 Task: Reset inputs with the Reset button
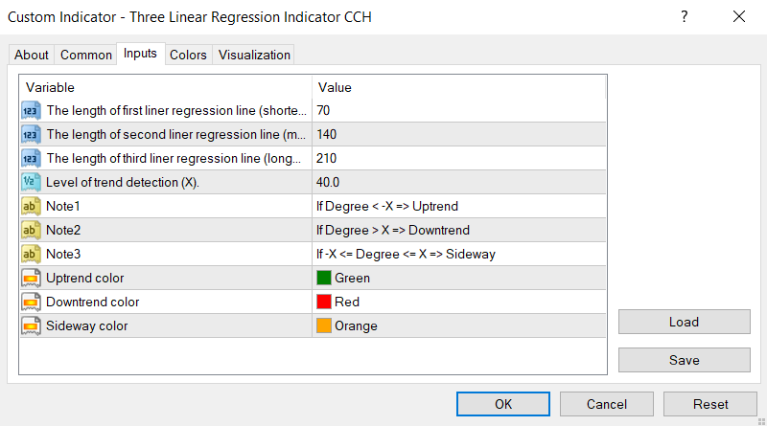pos(710,404)
